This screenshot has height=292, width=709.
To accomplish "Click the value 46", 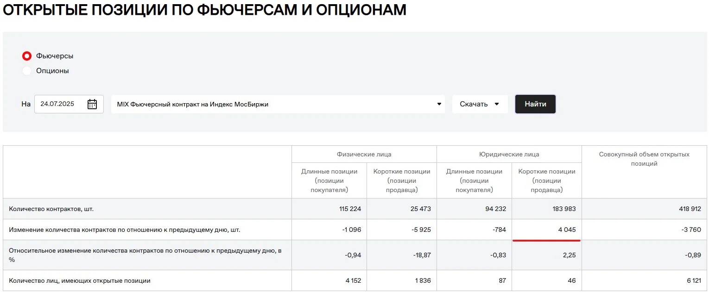I will coord(572,280).
